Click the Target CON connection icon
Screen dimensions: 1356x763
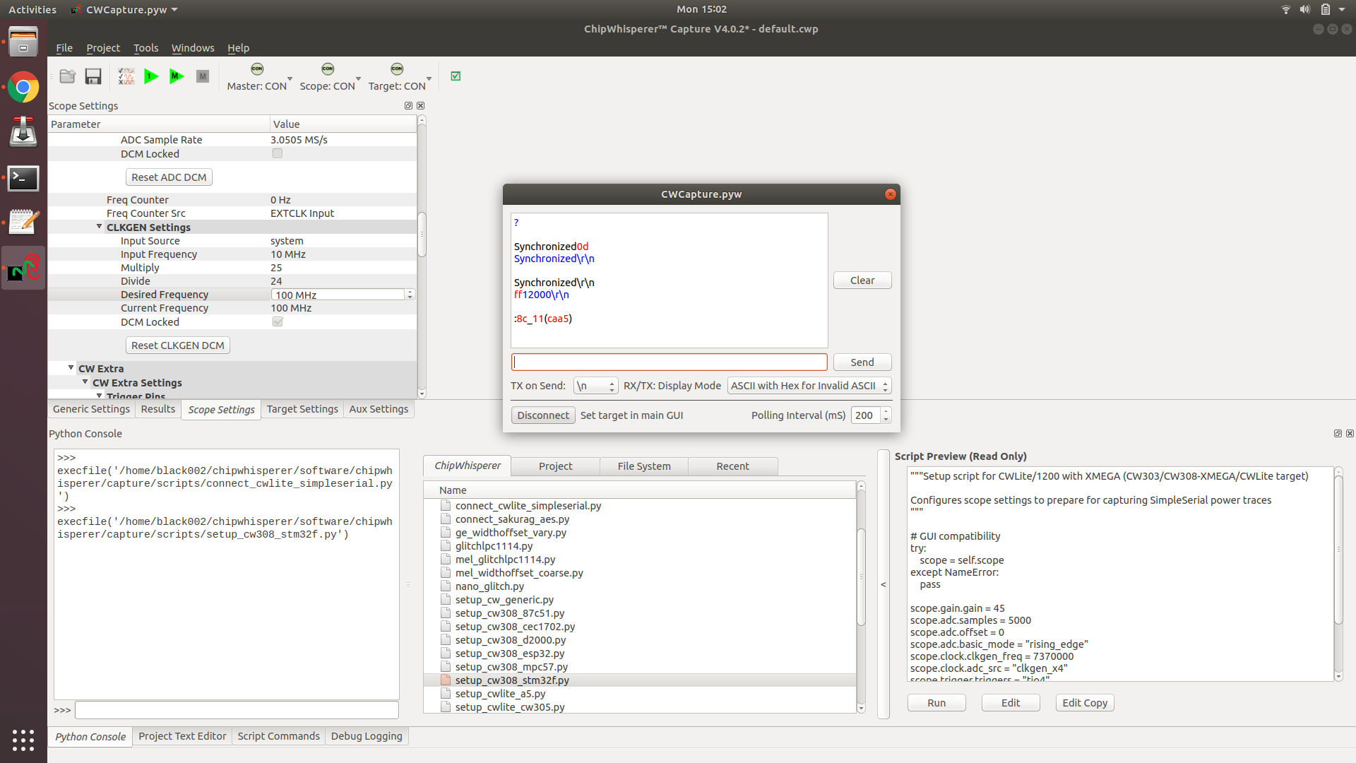pyautogui.click(x=397, y=69)
